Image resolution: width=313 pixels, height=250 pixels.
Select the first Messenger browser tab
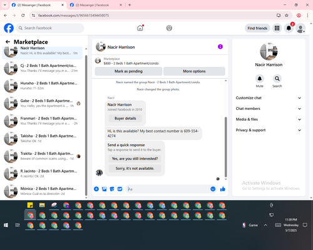(x=38, y=5)
